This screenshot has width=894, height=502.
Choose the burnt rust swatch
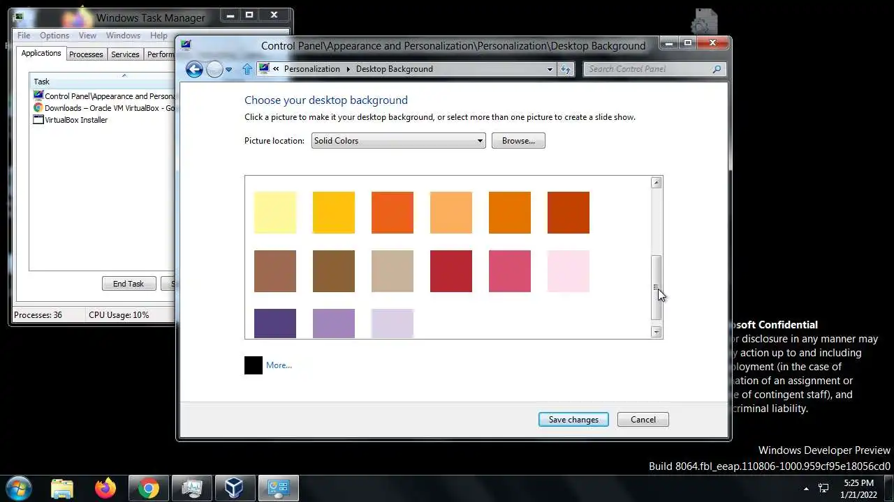point(569,213)
